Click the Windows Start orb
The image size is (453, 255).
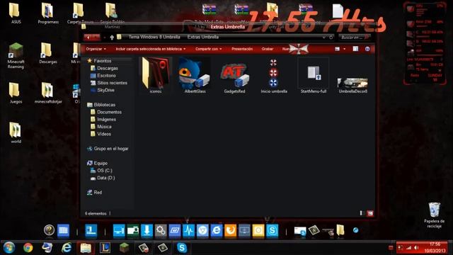pos(9,248)
